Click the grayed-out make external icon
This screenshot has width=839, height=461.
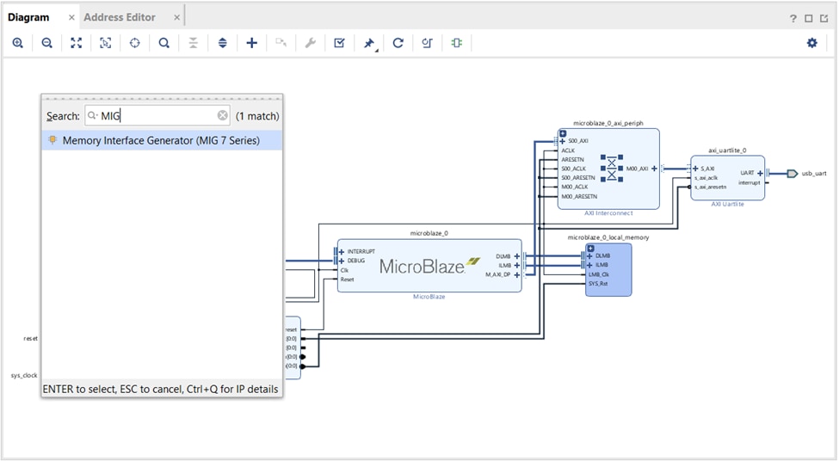pos(281,43)
